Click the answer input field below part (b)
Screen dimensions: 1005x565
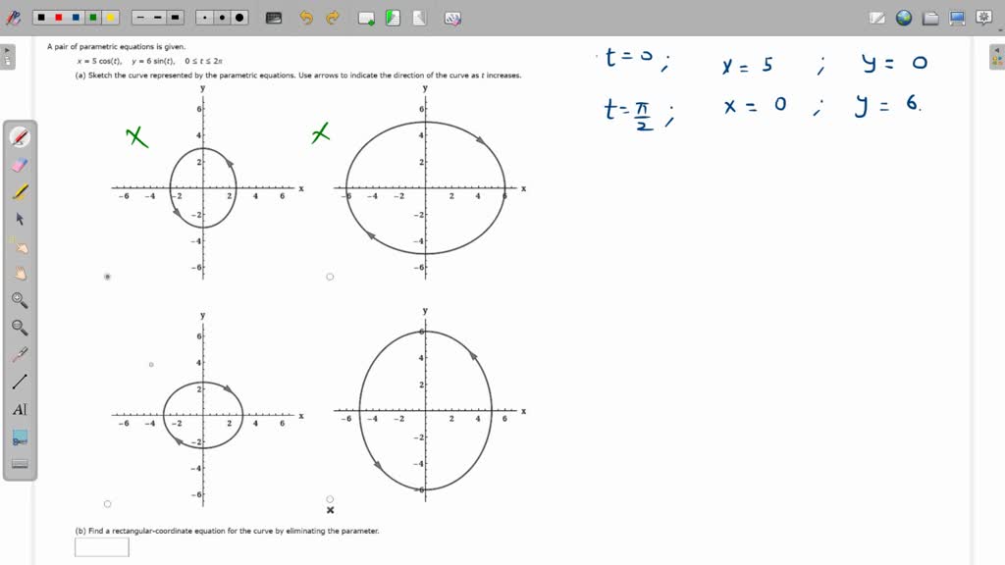pyautogui.click(x=101, y=546)
